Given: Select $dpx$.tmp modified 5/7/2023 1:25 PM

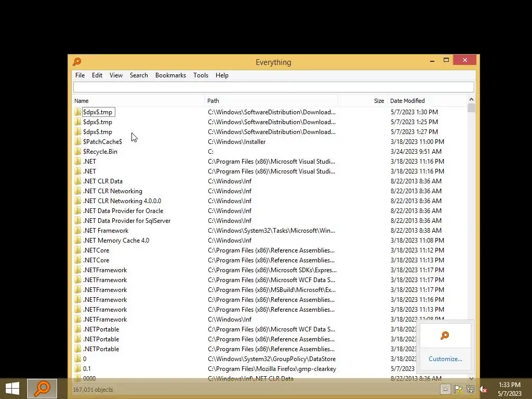Looking at the screenshot, I should (x=98, y=122).
